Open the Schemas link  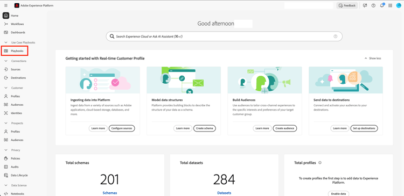pos(110,193)
